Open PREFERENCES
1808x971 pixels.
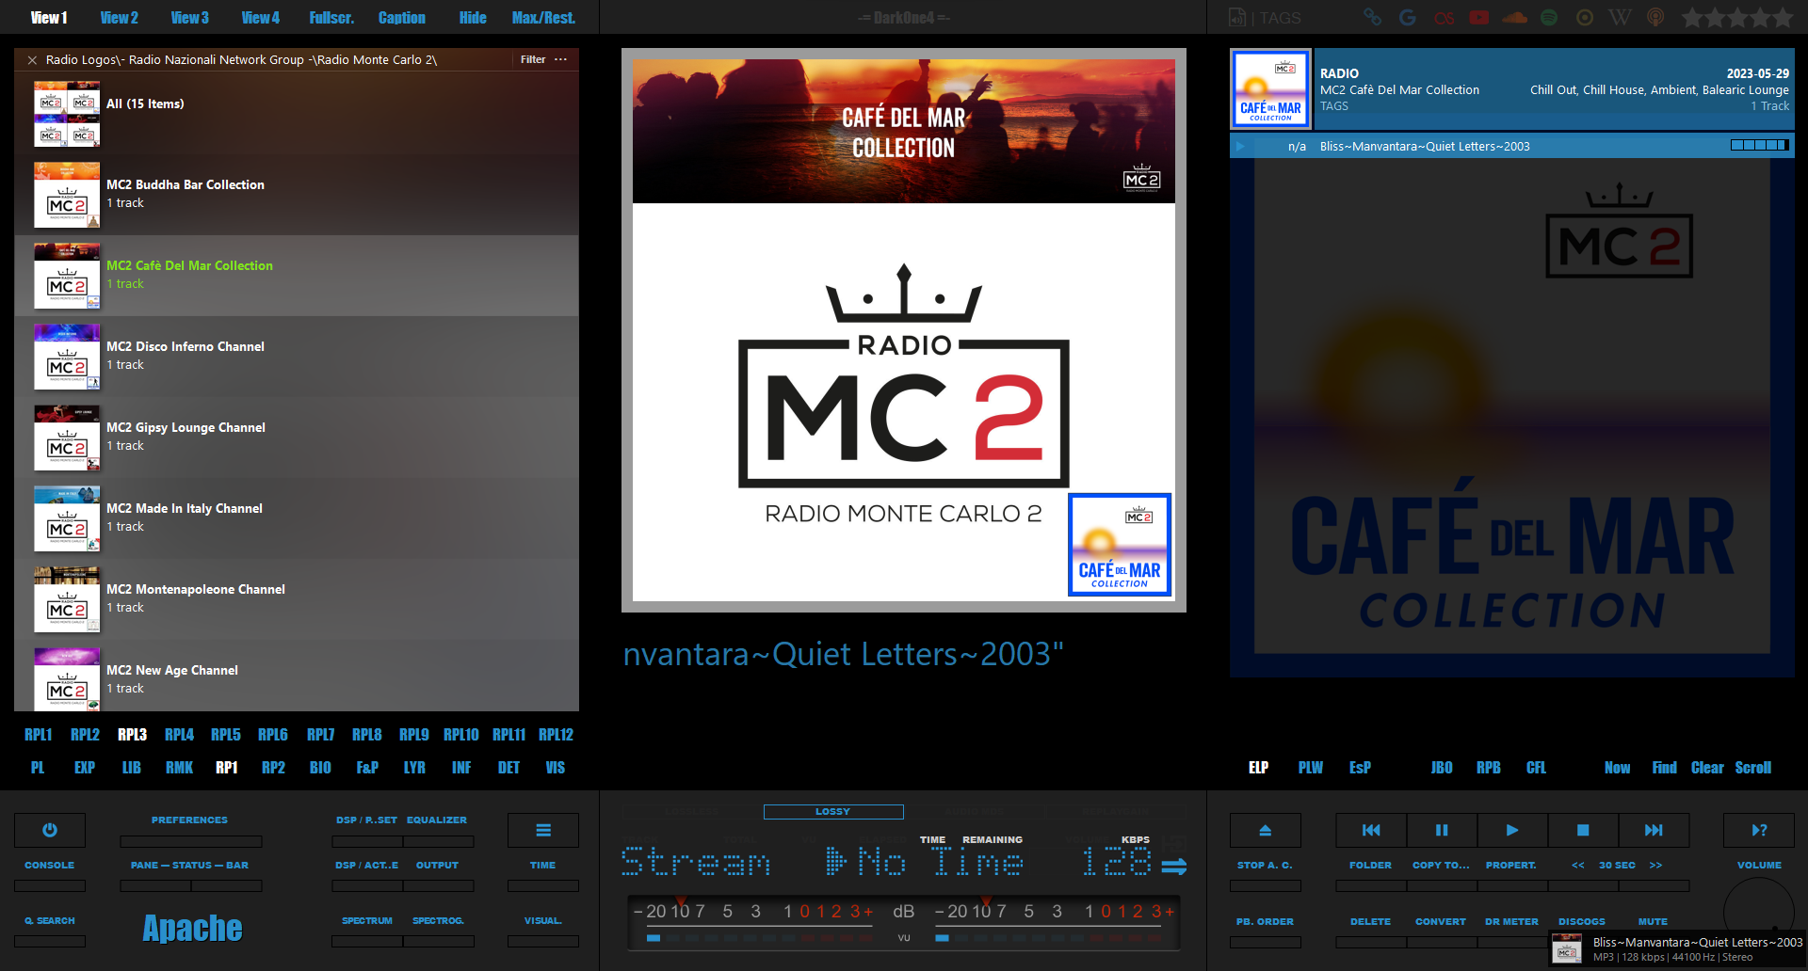[189, 820]
